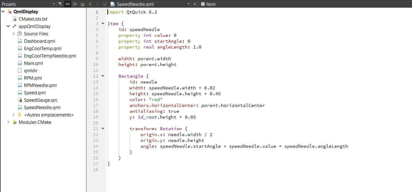Select the qmldir file
Image resolution: width=412 pixels, height=192 pixels.
(31, 71)
